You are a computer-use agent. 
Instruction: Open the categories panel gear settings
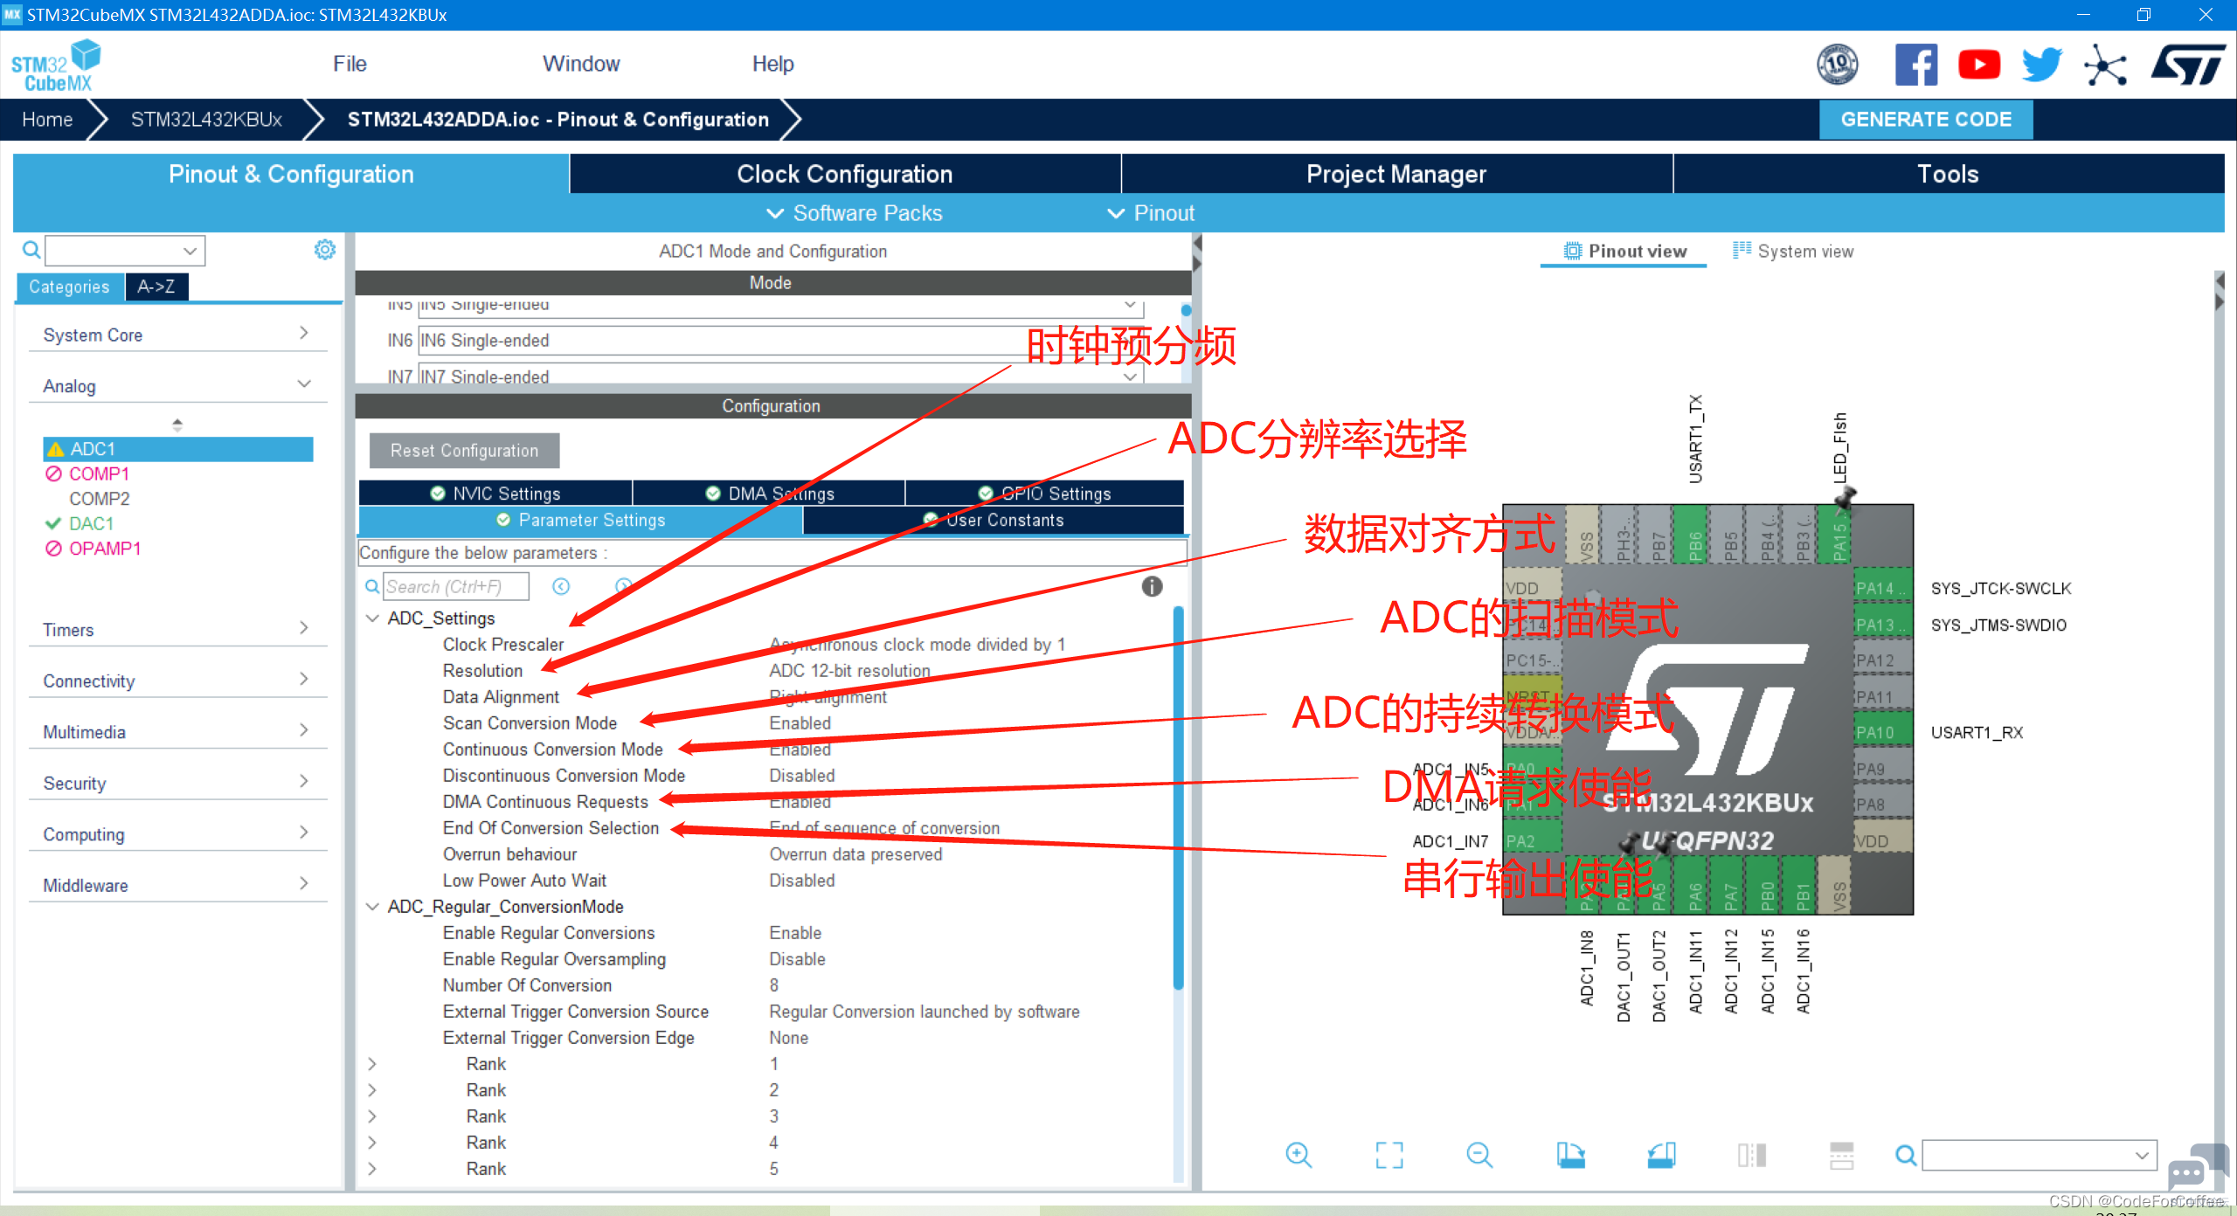(325, 250)
